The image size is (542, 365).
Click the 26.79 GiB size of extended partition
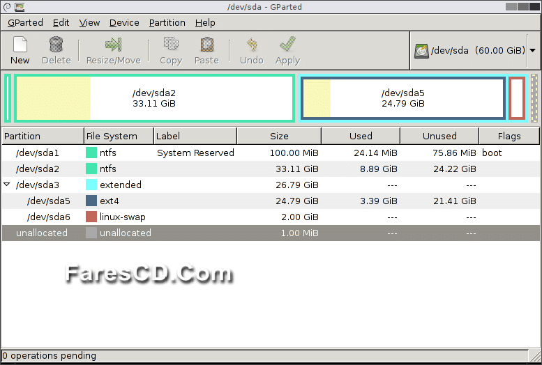[x=297, y=185]
